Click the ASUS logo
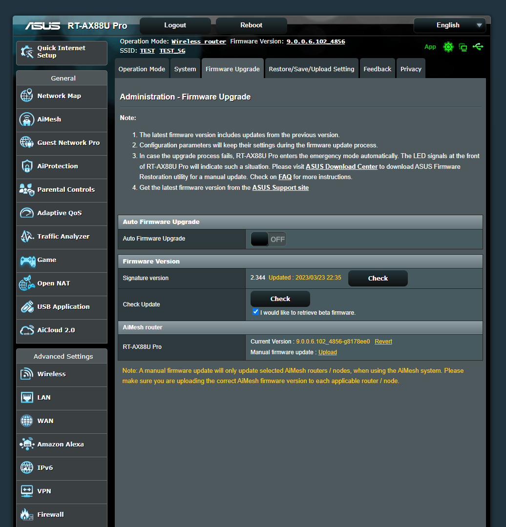The height and width of the screenshot is (527, 506). 42,26
